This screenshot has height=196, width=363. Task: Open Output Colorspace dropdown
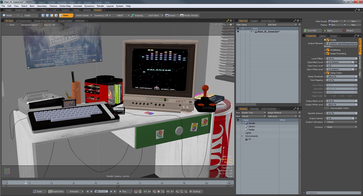(341, 122)
